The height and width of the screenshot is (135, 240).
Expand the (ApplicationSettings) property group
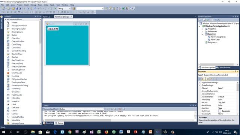(199, 82)
